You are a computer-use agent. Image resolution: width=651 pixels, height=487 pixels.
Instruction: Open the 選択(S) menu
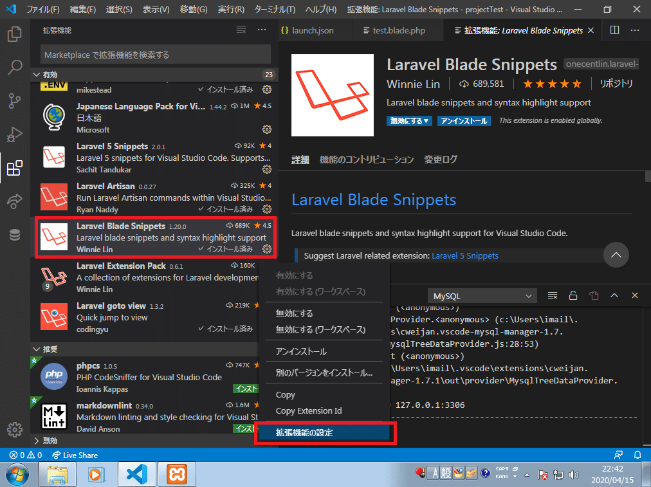119,9
